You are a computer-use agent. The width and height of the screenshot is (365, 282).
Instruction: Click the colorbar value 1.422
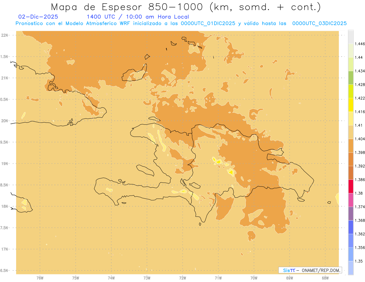point(360,98)
